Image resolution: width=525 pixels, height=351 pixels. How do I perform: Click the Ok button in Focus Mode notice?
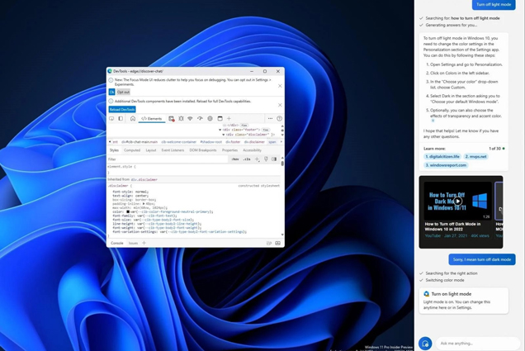tap(111, 92)
